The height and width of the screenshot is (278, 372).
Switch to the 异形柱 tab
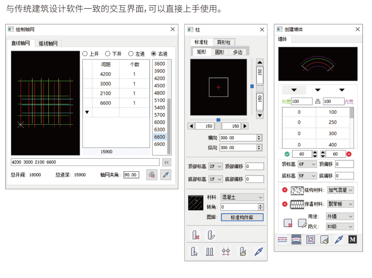point(224,42)
